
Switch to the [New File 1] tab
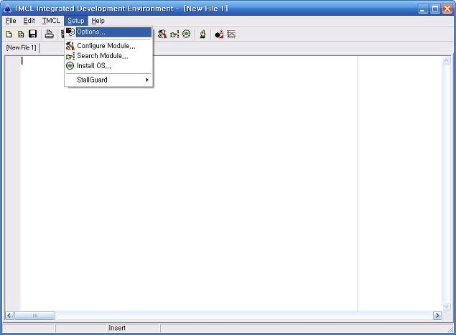click(22, 47)
